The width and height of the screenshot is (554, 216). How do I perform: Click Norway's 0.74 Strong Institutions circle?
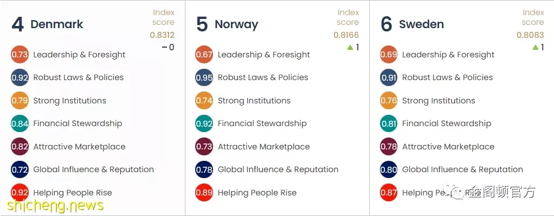point(204,101)
